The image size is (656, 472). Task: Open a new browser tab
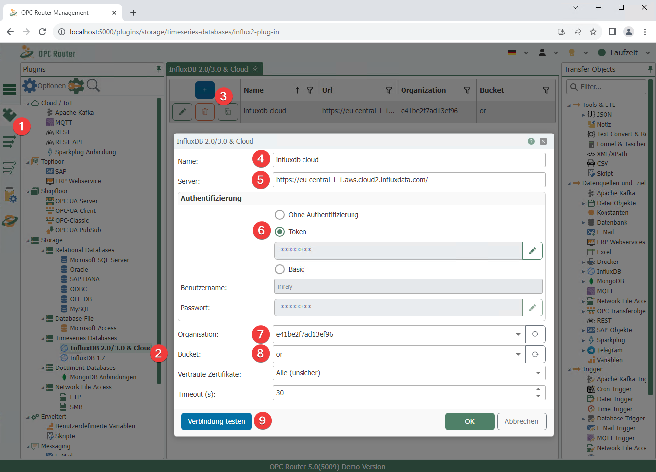tap(133, 13)
